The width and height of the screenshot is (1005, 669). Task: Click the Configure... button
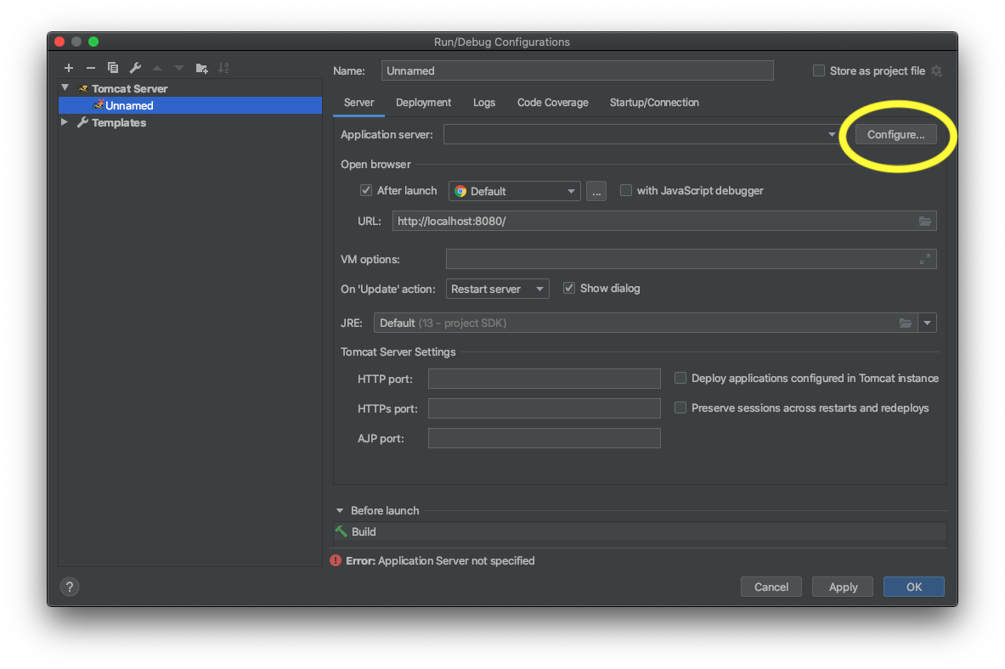[895, 135]
